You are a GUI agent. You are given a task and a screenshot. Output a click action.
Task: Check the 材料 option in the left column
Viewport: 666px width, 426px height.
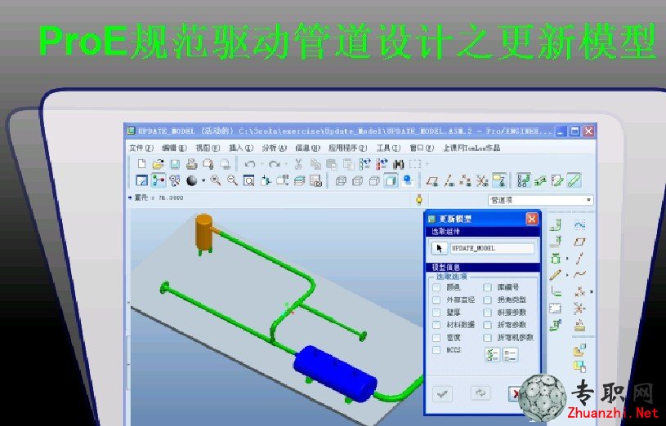[x=436, y=325]
